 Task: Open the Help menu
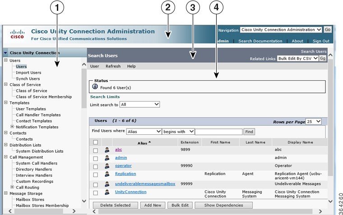[131, 66]
